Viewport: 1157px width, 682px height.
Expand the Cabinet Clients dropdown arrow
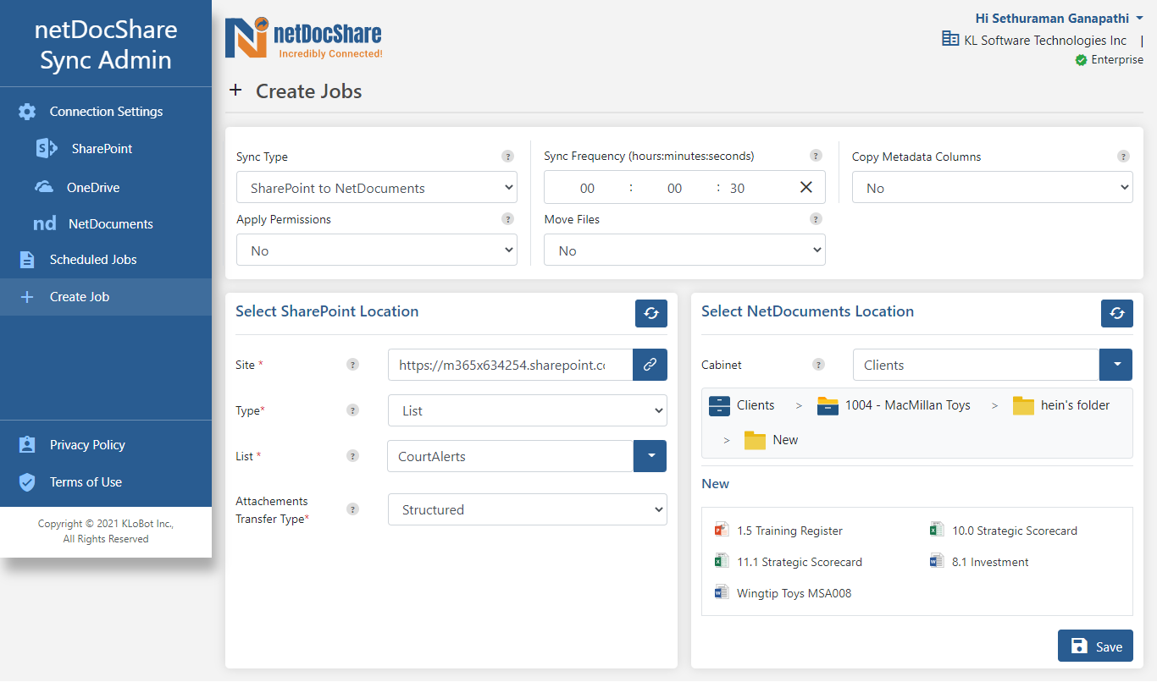click(1115, 365)
